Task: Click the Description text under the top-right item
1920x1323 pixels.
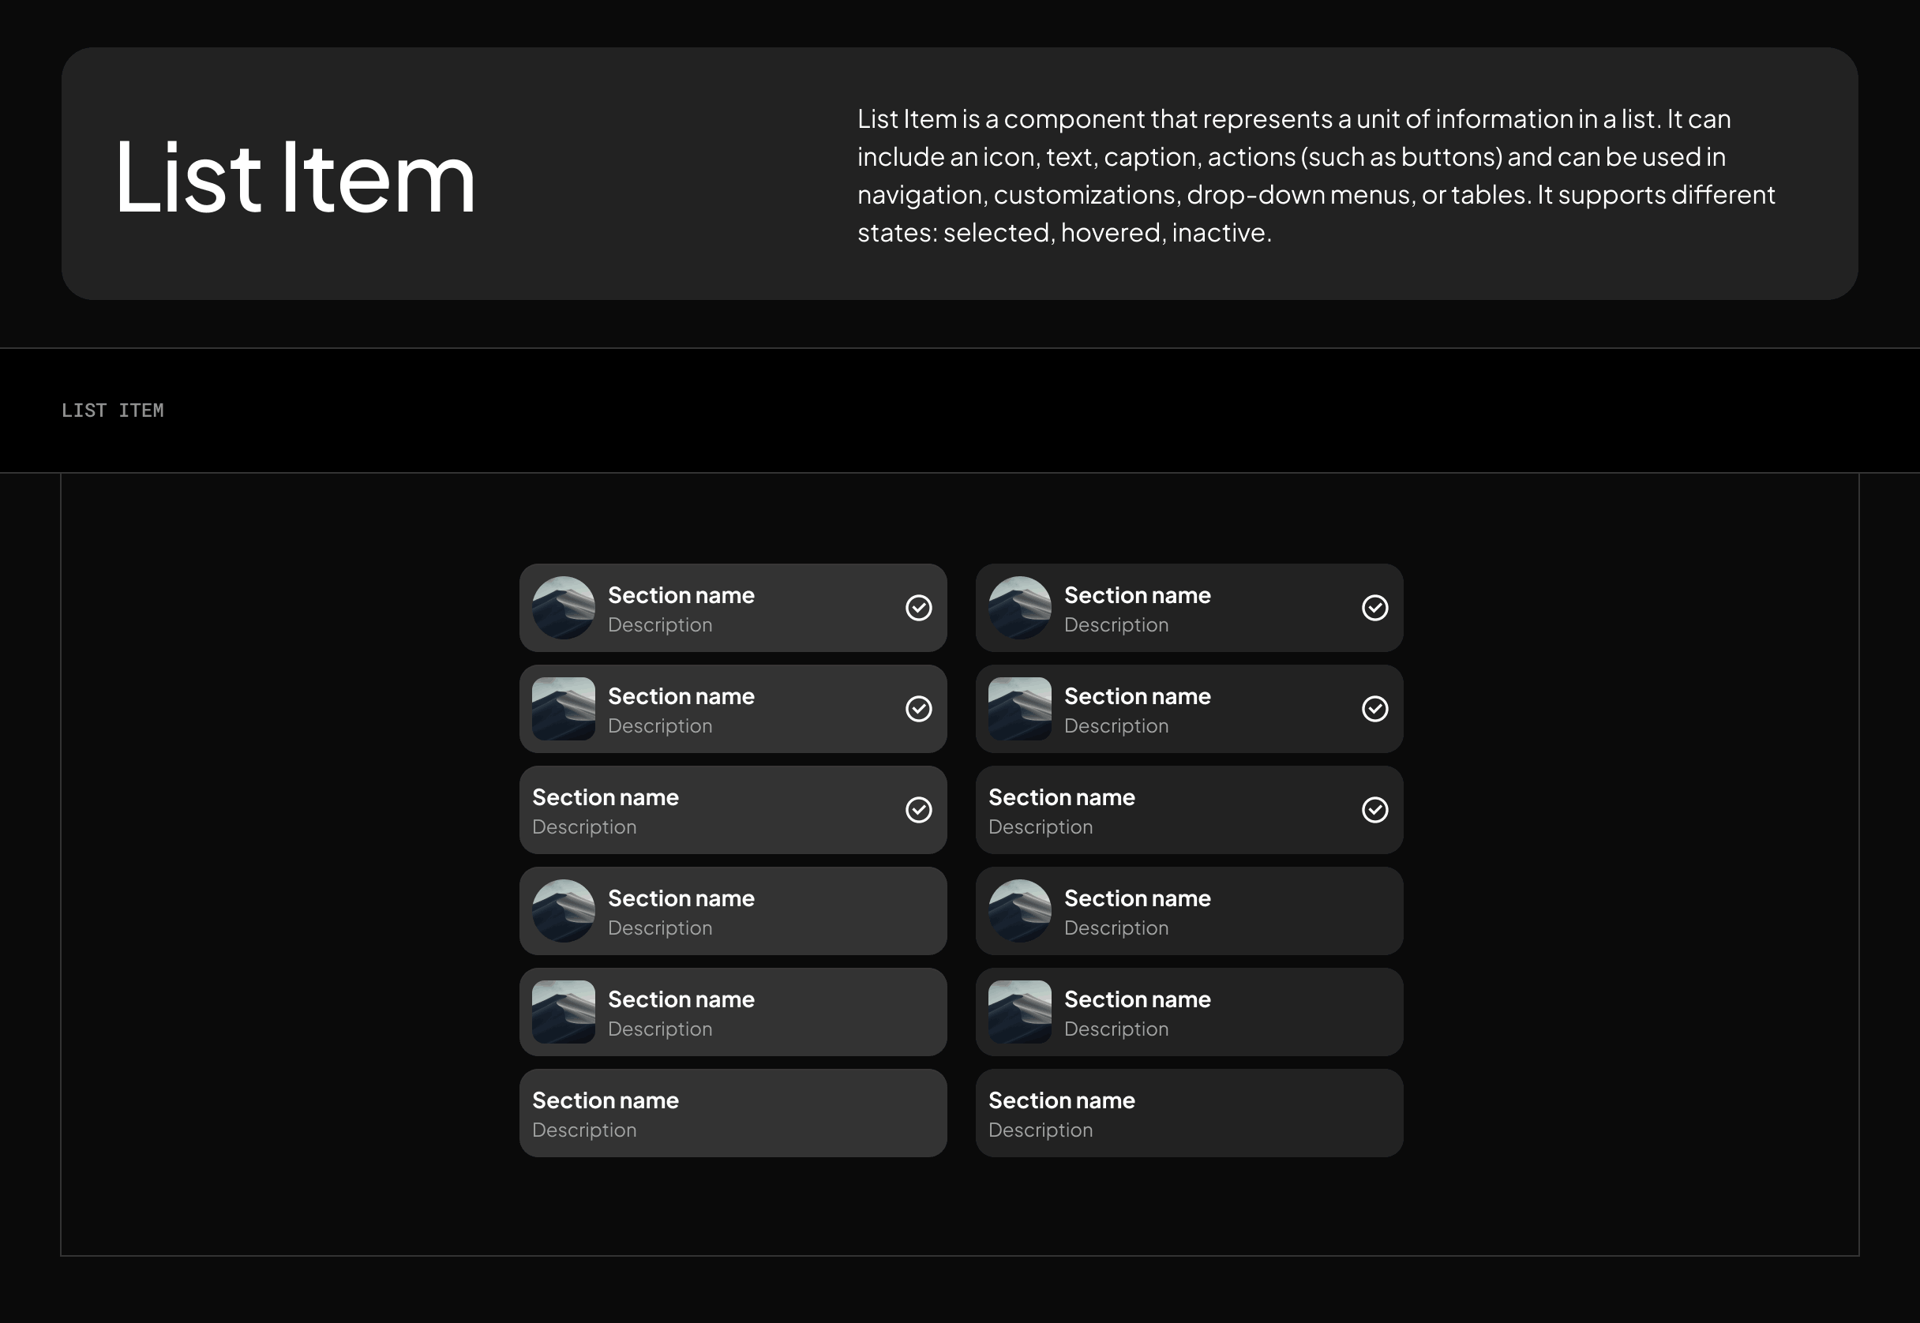Action: point(1116,625)
